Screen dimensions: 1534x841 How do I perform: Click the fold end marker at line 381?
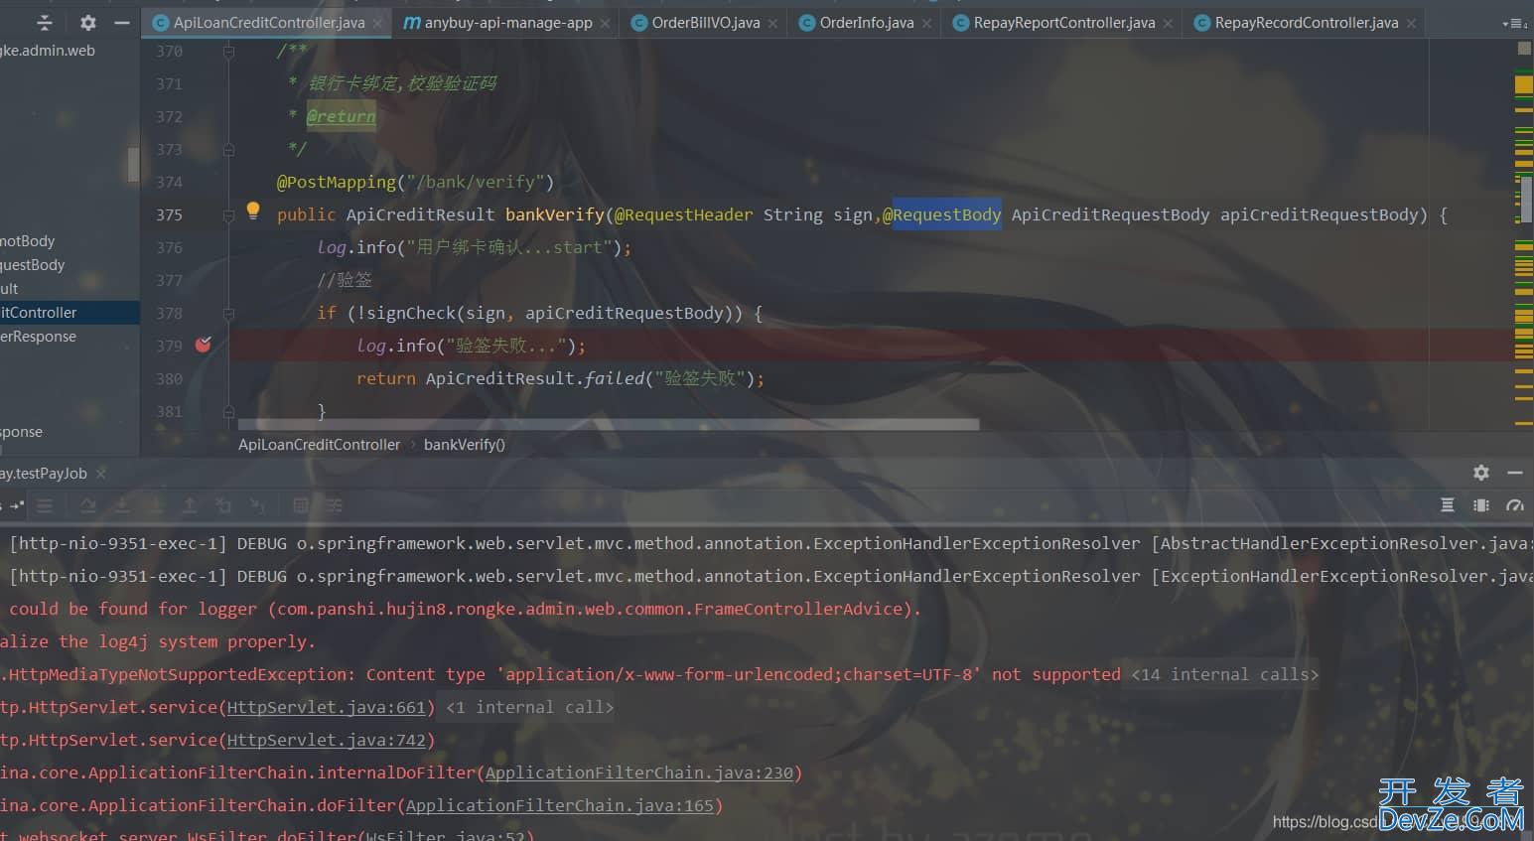228,411
